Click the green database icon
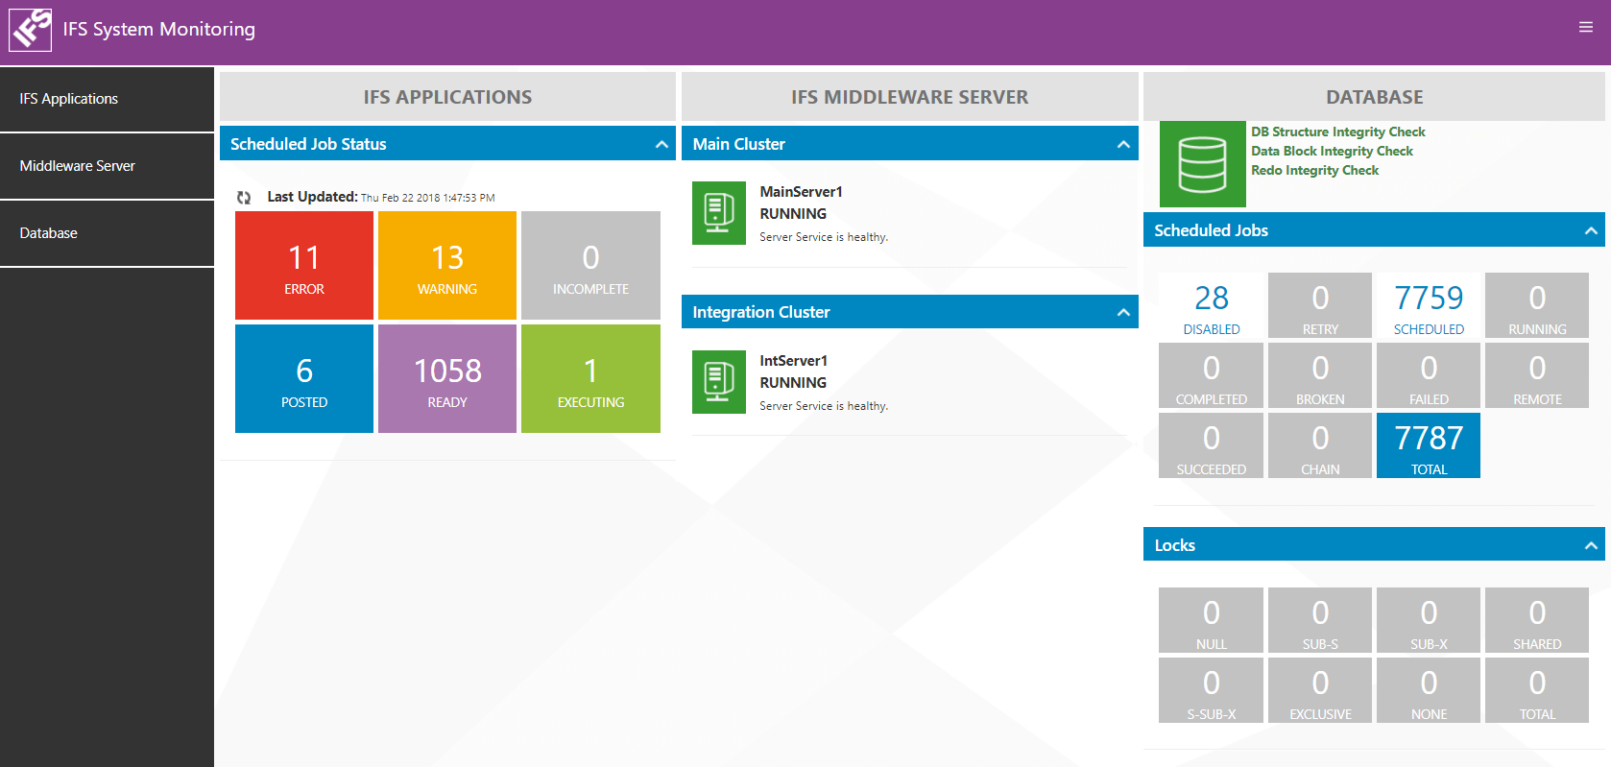This screenshot has height=767, width=1611. coord(1203,164)
